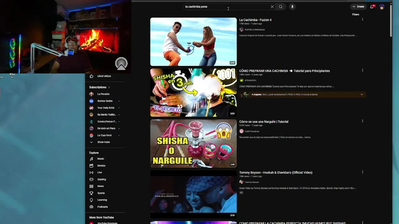Open 'Cómo se usa una Narguile | Tutorial' title
The width and height of the screenshot is (399, 224).
click(x=264, y=122)
